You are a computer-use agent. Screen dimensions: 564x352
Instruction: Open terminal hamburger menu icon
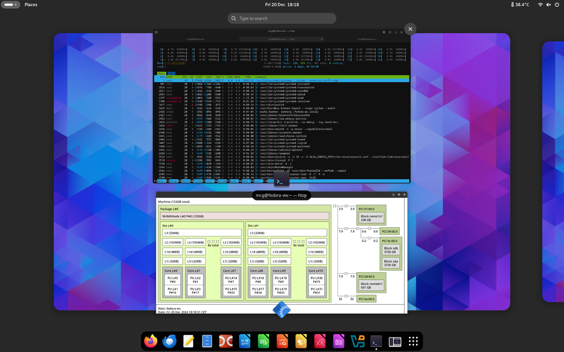pos(390,32)
